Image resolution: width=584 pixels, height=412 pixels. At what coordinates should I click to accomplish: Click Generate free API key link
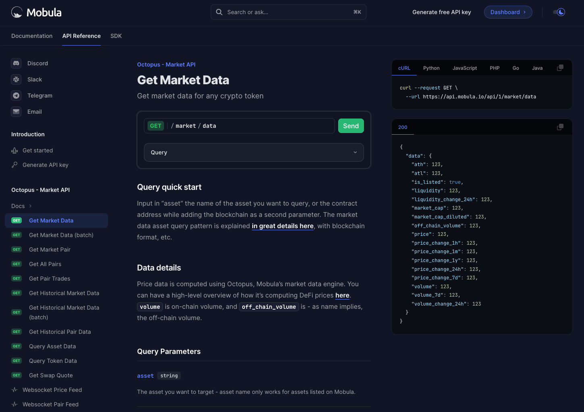tap(442, 12)
